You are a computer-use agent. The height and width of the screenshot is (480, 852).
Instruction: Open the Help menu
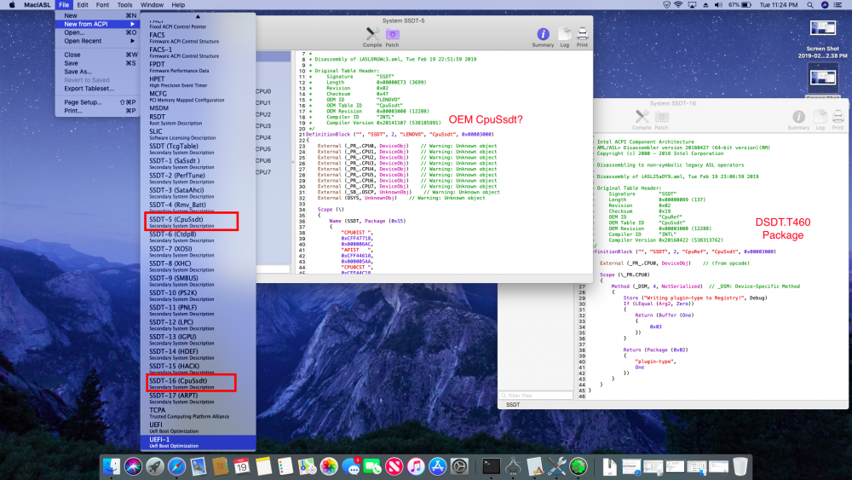178,5
